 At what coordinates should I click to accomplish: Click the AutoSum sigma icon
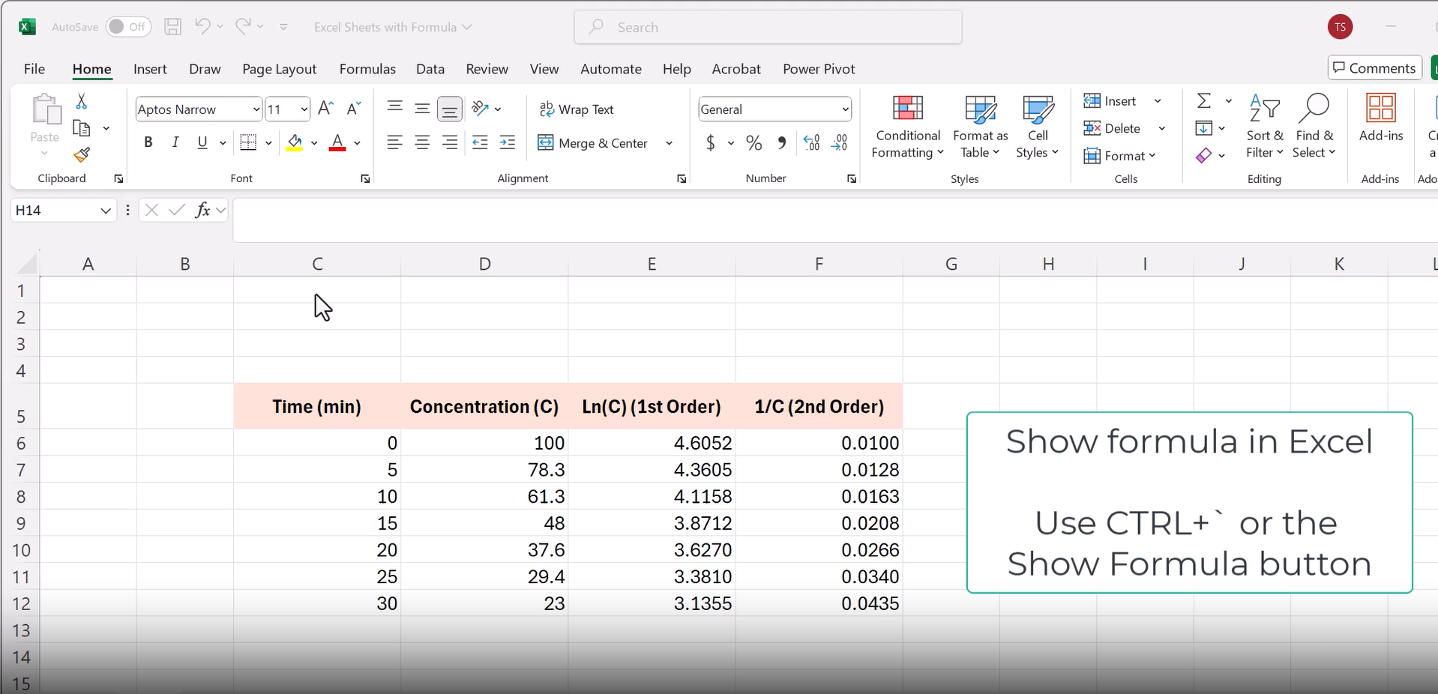1204,101
